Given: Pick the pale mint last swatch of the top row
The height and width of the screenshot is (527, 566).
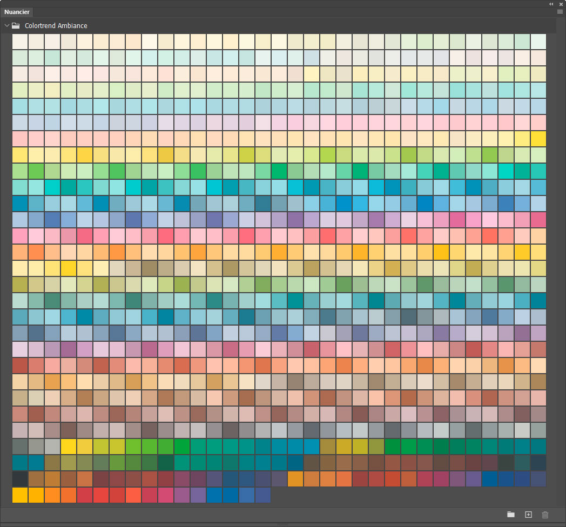Looking at the screenshot, I should point(538,42).
